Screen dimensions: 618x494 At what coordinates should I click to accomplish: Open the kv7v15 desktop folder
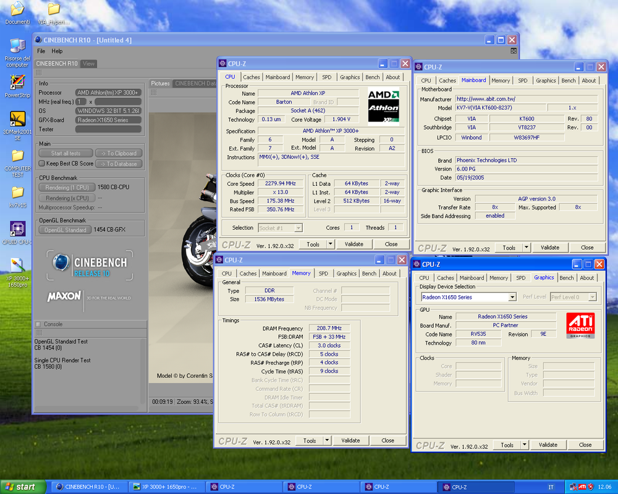17,193
